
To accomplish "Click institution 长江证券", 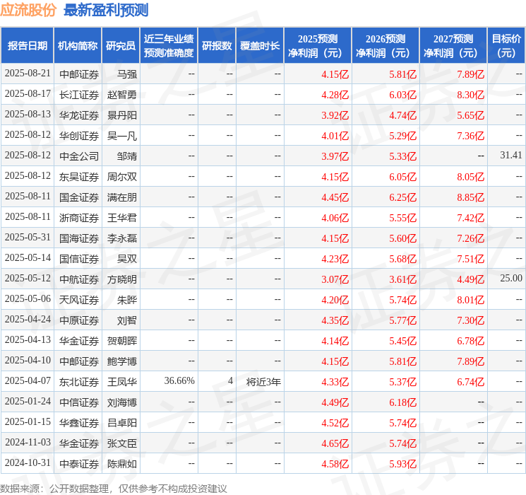I will pyautogui.click(x=79, y=95).
